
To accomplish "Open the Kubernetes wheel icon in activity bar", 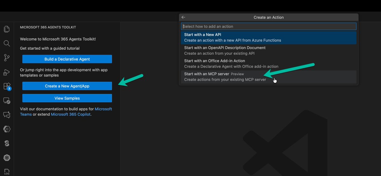I will (7, 158).
